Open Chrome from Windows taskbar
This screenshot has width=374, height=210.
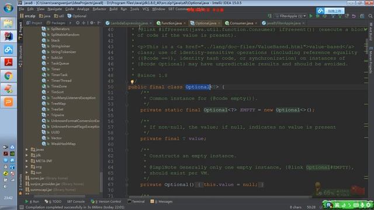(x=8, y=76)
